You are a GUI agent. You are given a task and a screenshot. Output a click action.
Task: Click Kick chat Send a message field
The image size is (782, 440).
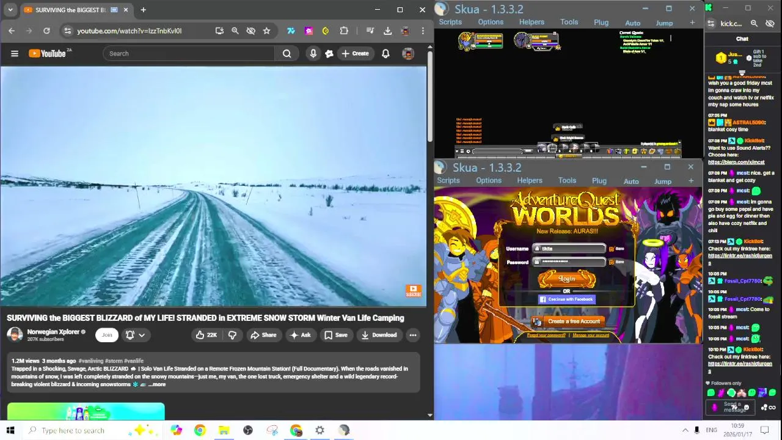(735, 407)
